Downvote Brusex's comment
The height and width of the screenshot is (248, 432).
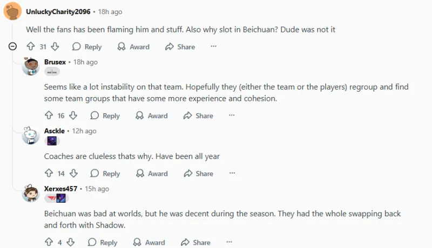tap(73, 115)
